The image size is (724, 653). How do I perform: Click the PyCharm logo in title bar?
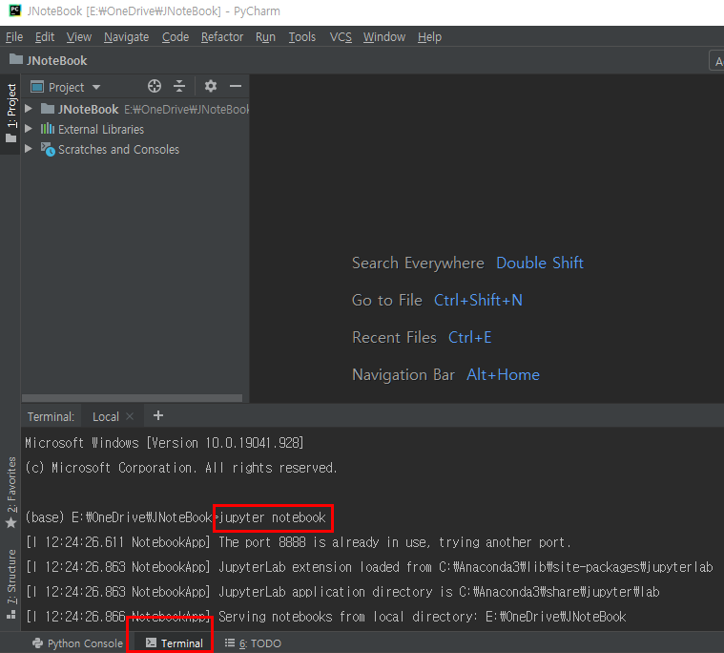14,11
